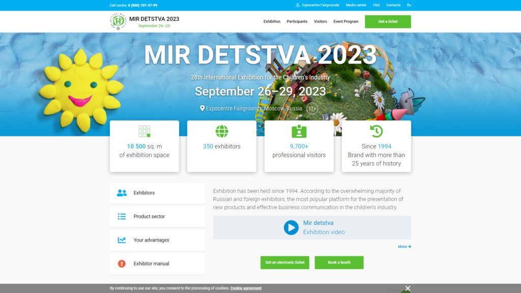Click the history clock icon

pos(377,131)
